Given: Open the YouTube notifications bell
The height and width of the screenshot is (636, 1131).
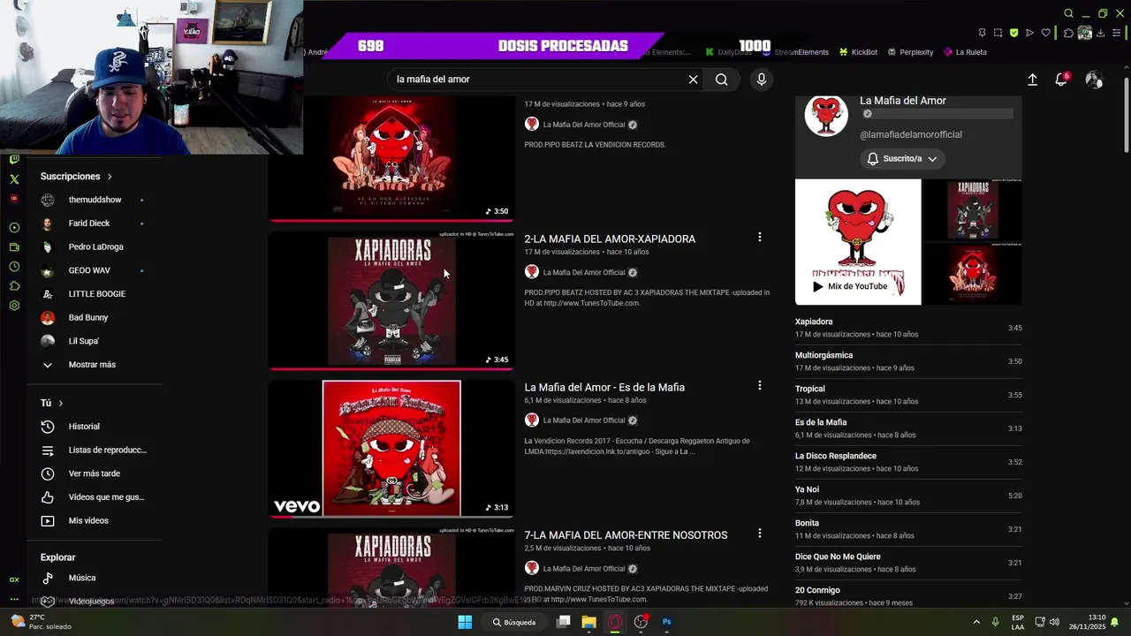Looking at the screenshot, I should [x=1061, y=79].
